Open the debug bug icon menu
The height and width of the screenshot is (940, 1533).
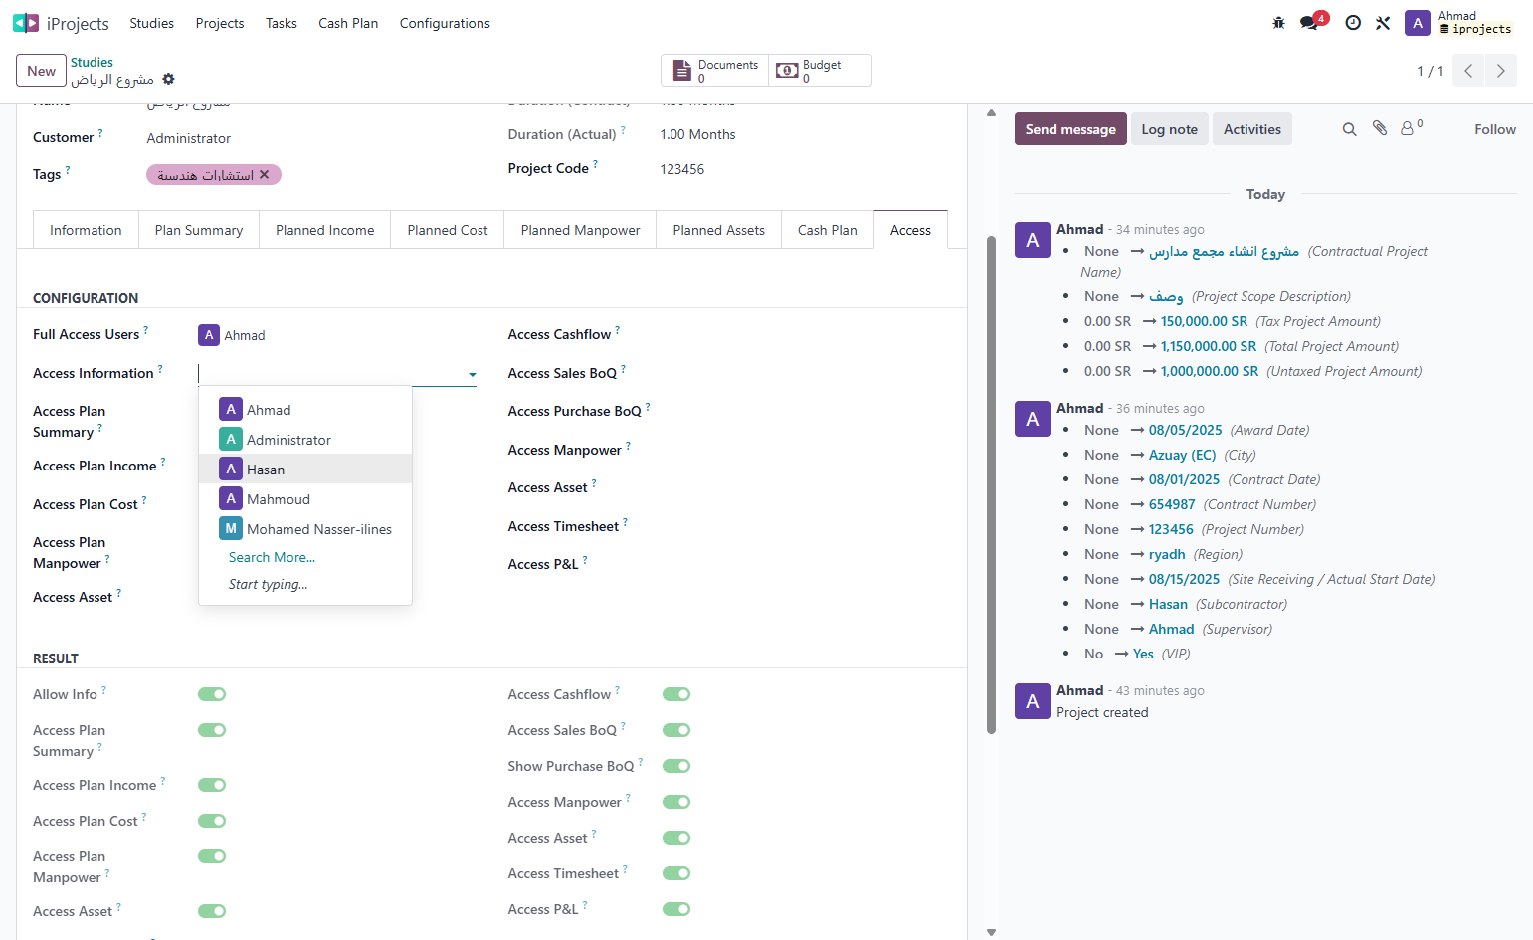coord(1278,23)
